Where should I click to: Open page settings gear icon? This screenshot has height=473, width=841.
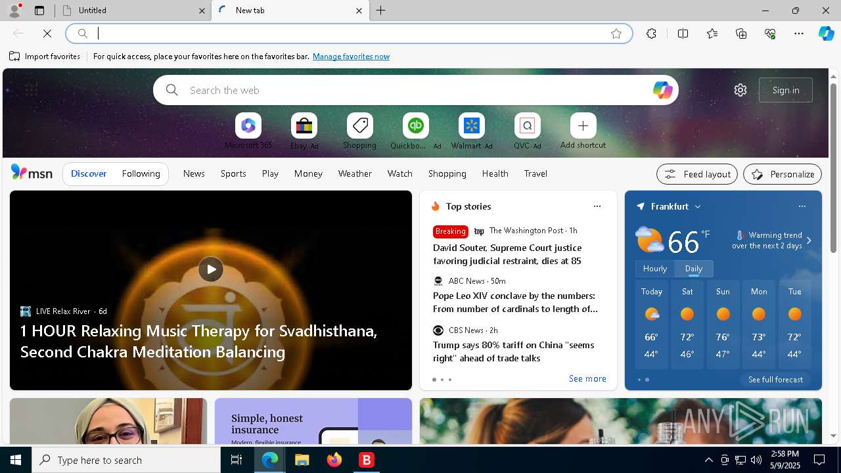click(x=740, y=90)
